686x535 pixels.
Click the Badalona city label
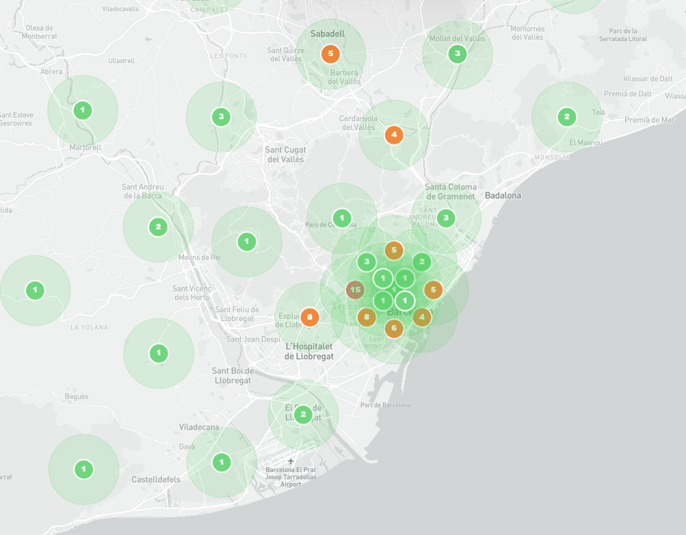pyautogui.click(x=503, y=196)
